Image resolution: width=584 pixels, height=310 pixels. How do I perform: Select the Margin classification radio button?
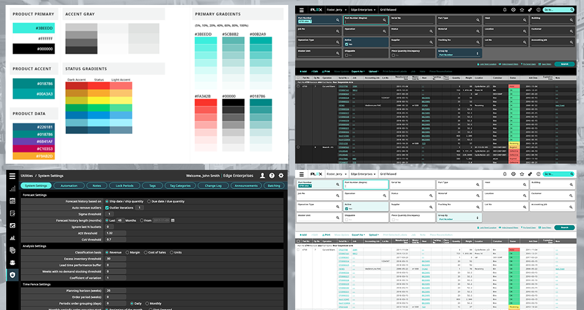click(x=128, y=252)
